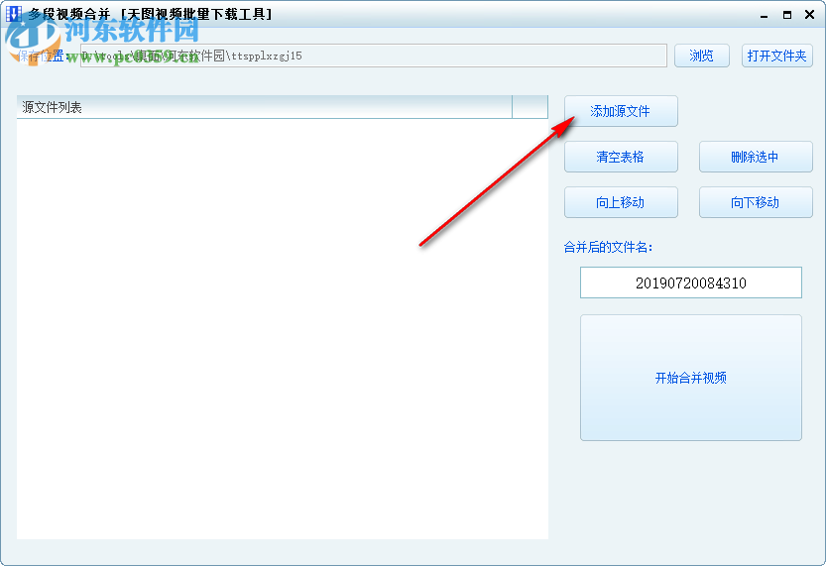Image resolution: width=826 pixels, height=566 pixels.
Task: Click the 添加源文件 button
Action: (621, 111)
